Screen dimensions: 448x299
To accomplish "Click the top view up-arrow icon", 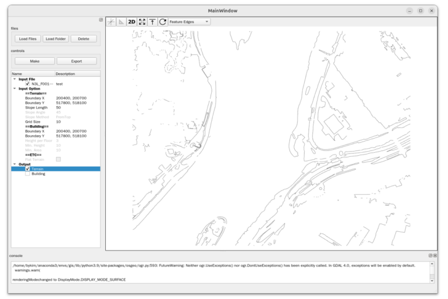I will coord(152,22).
